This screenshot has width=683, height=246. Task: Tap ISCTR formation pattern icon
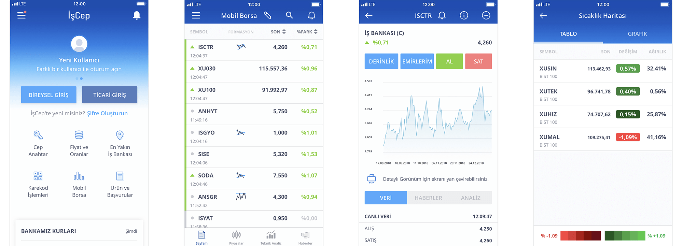click(241, 46)
